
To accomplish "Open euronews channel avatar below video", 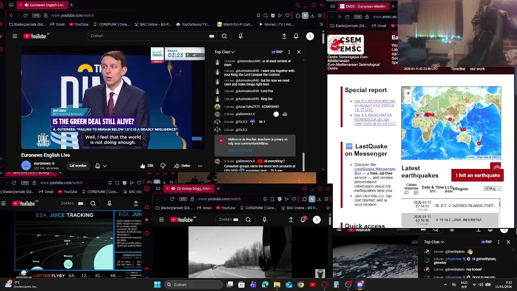I will pyautogui.click(x=26, y=165).
